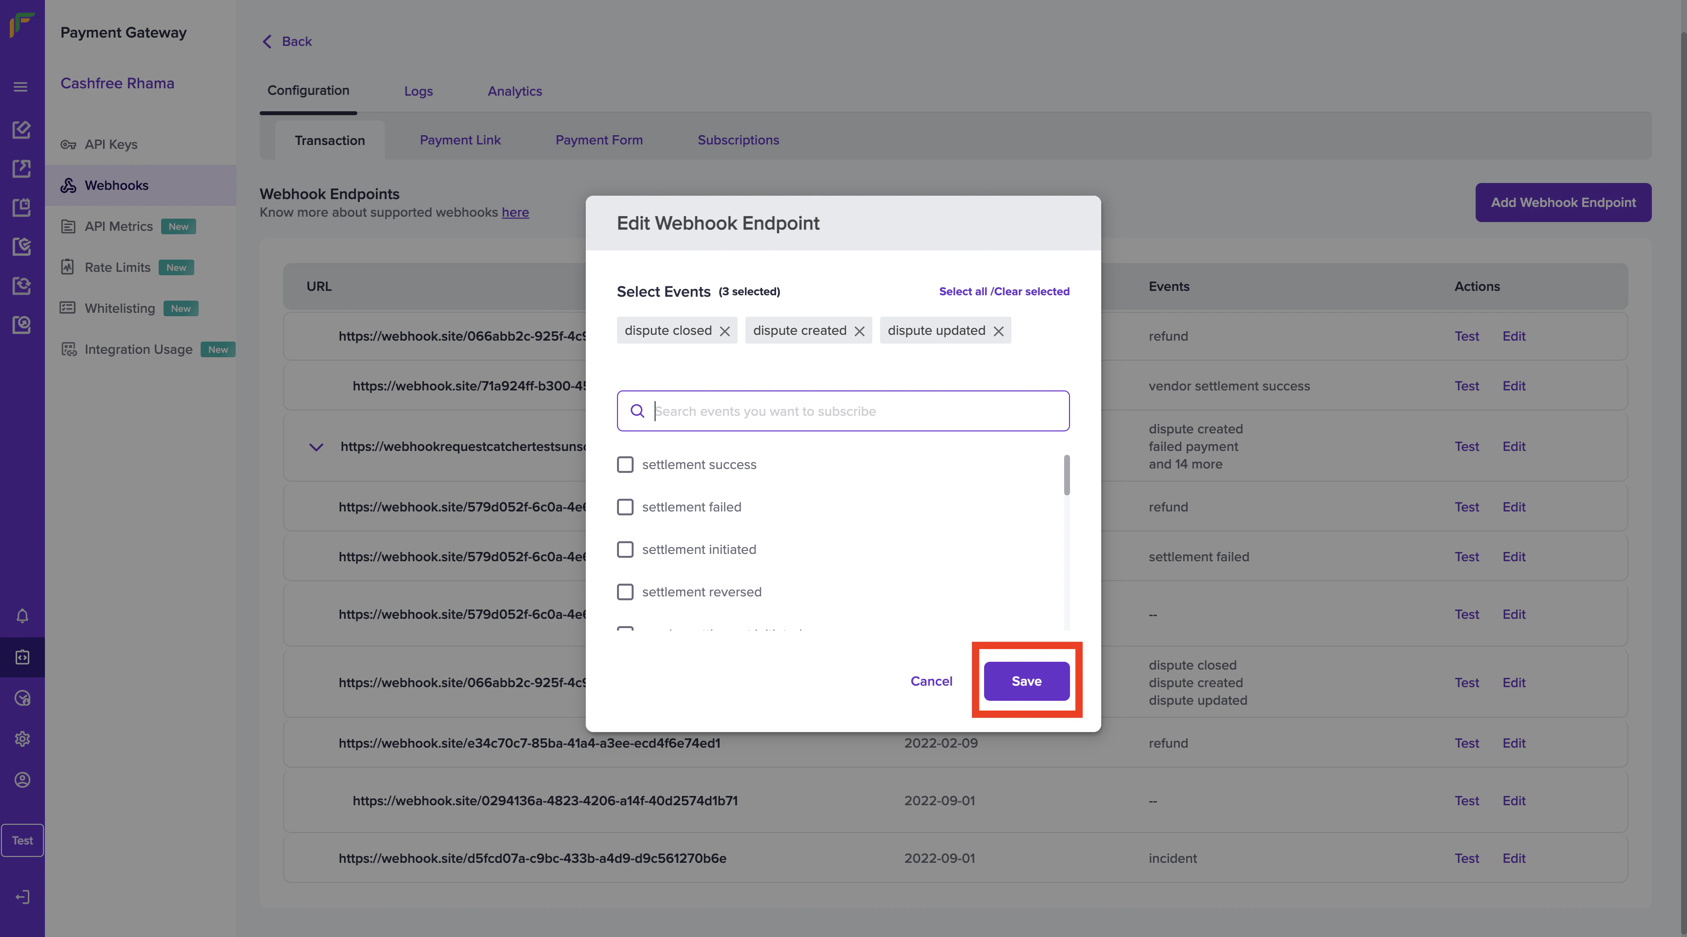Remove the dispute closed event chip

click(724, 331)
